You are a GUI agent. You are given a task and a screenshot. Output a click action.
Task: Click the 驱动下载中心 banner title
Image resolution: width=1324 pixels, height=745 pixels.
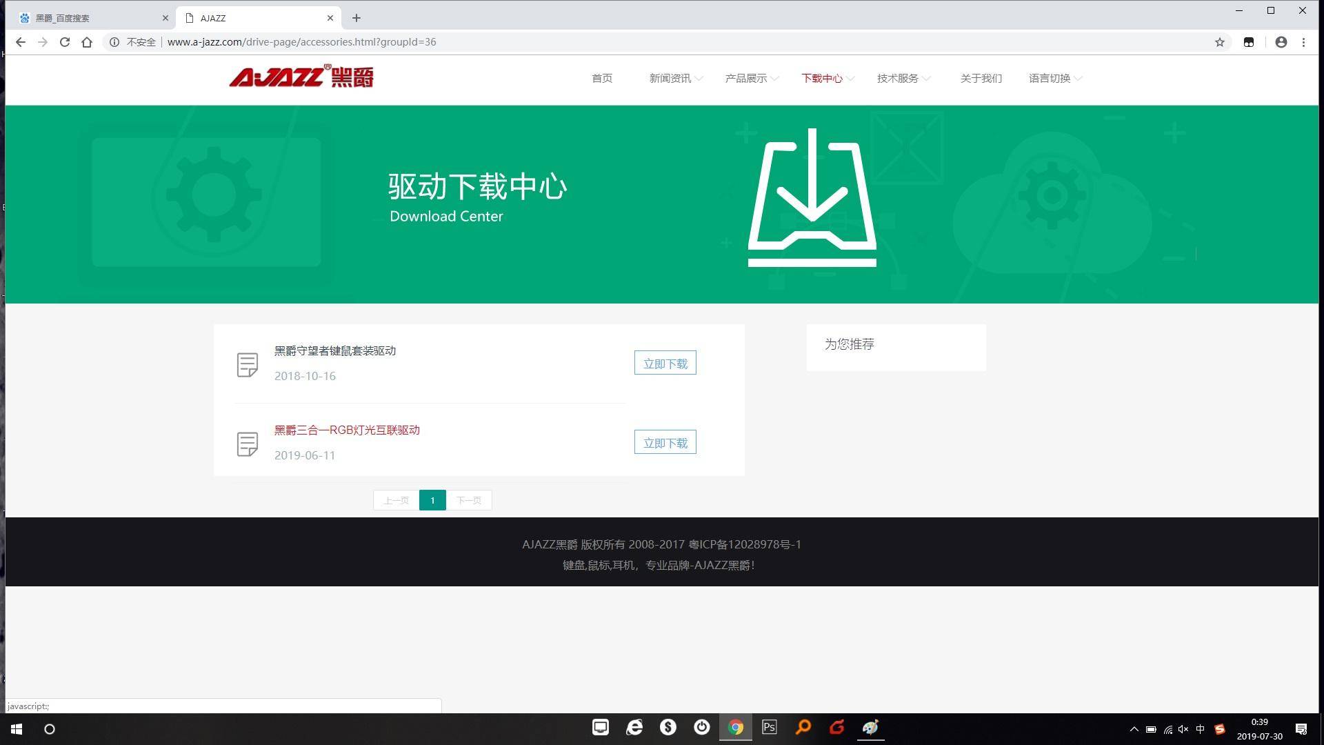[477, 186]
